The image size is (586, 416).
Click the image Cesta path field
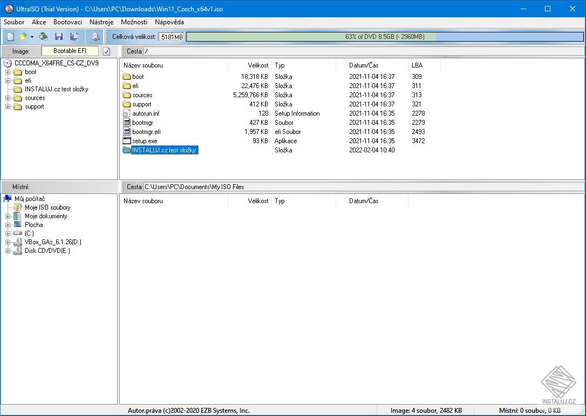(x=364, y=51)
